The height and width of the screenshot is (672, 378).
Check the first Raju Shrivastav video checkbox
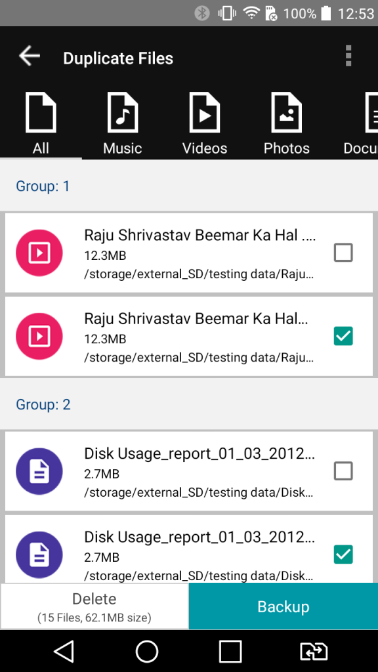[x=343, y=253]
